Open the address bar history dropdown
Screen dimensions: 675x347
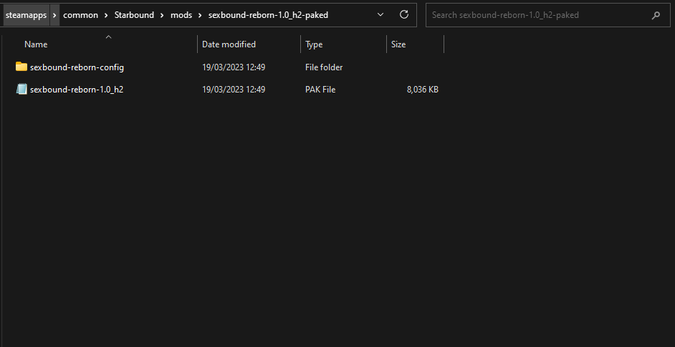(380, 14)
